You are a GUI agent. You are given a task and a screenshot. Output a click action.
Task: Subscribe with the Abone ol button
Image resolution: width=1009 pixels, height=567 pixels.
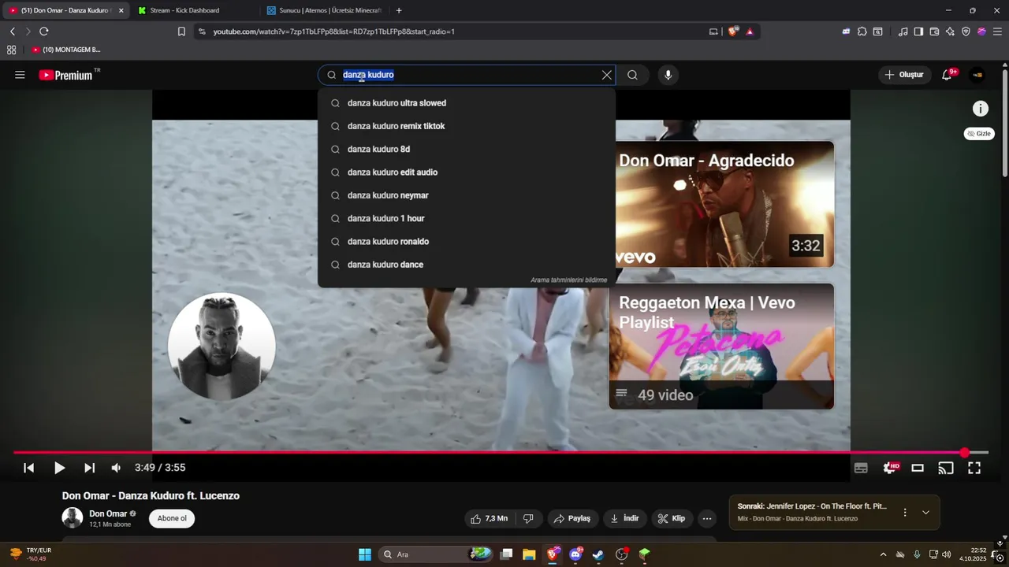172,518
